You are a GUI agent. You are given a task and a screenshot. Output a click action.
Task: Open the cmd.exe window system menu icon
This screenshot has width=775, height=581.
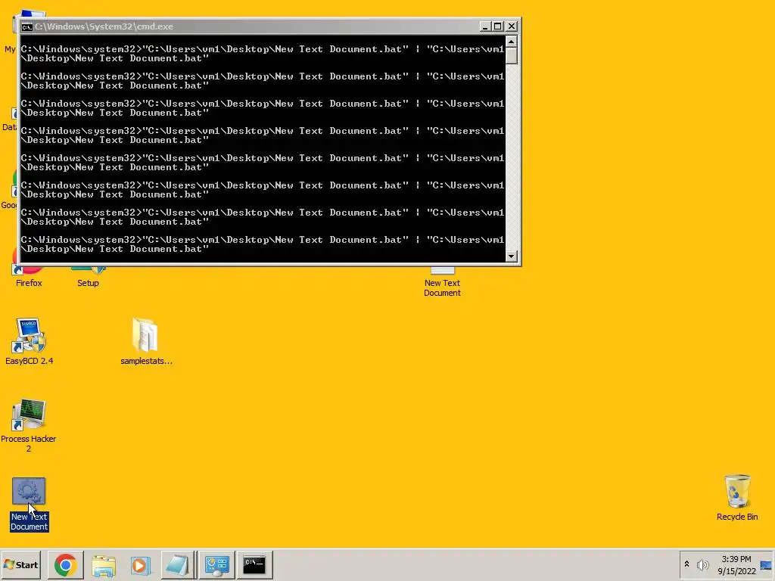pos(26,26)
